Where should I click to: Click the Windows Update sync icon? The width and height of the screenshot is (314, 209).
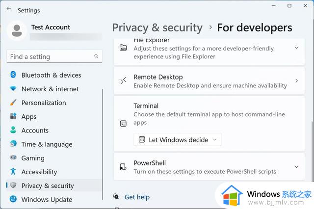[13, 199]
